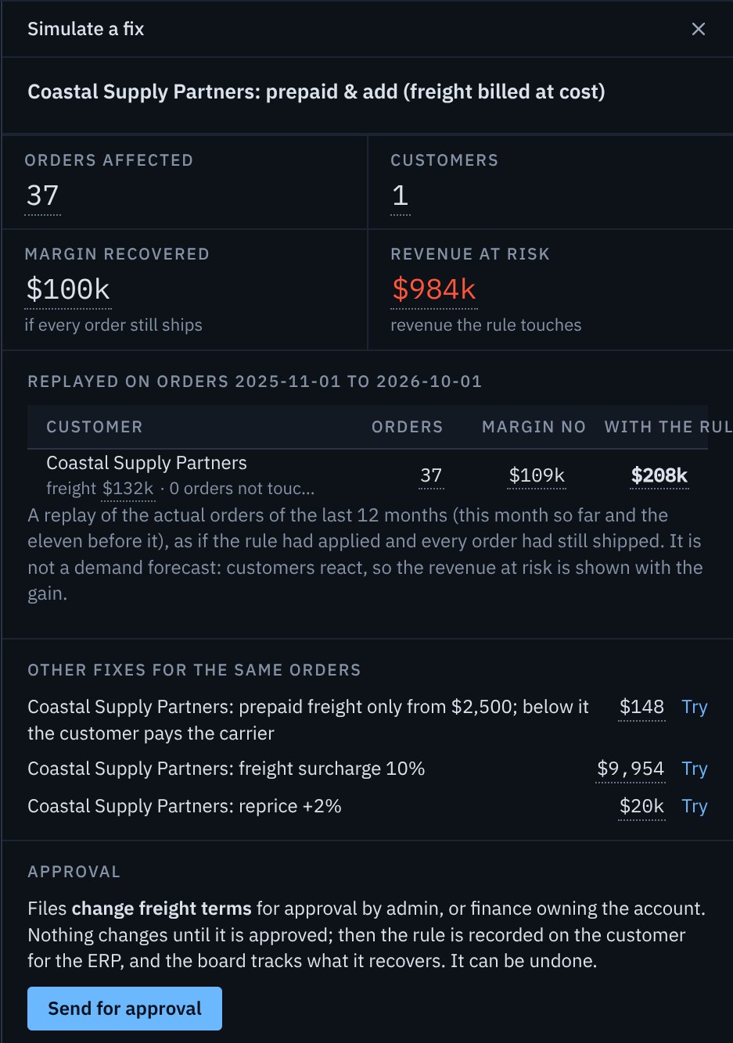733x1043 pixels.
Task: Click the $109k margin now value
Action: coord(537,475)
